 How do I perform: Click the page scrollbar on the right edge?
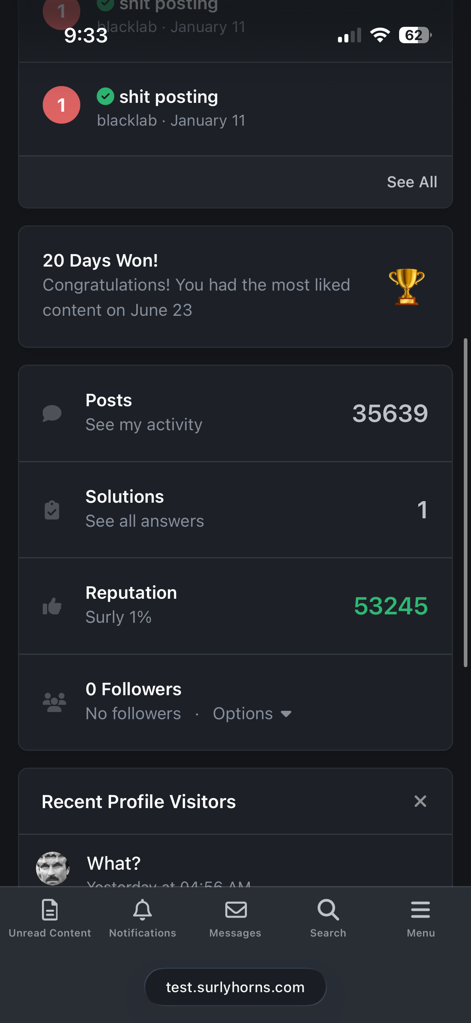click(x=465, y=502)
